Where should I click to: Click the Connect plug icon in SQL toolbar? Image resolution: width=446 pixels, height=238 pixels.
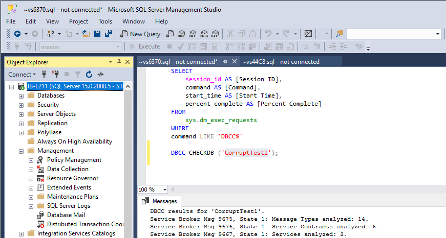17,46
